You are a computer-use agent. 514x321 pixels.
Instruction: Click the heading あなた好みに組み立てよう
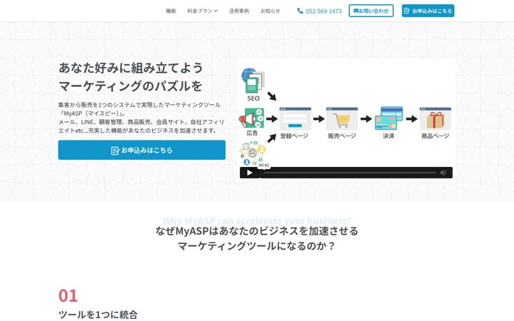pos(131,68)
